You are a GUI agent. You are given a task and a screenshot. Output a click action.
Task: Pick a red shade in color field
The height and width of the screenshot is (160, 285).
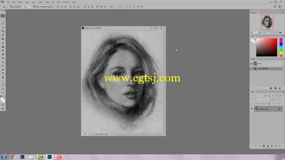pos(266,47)
